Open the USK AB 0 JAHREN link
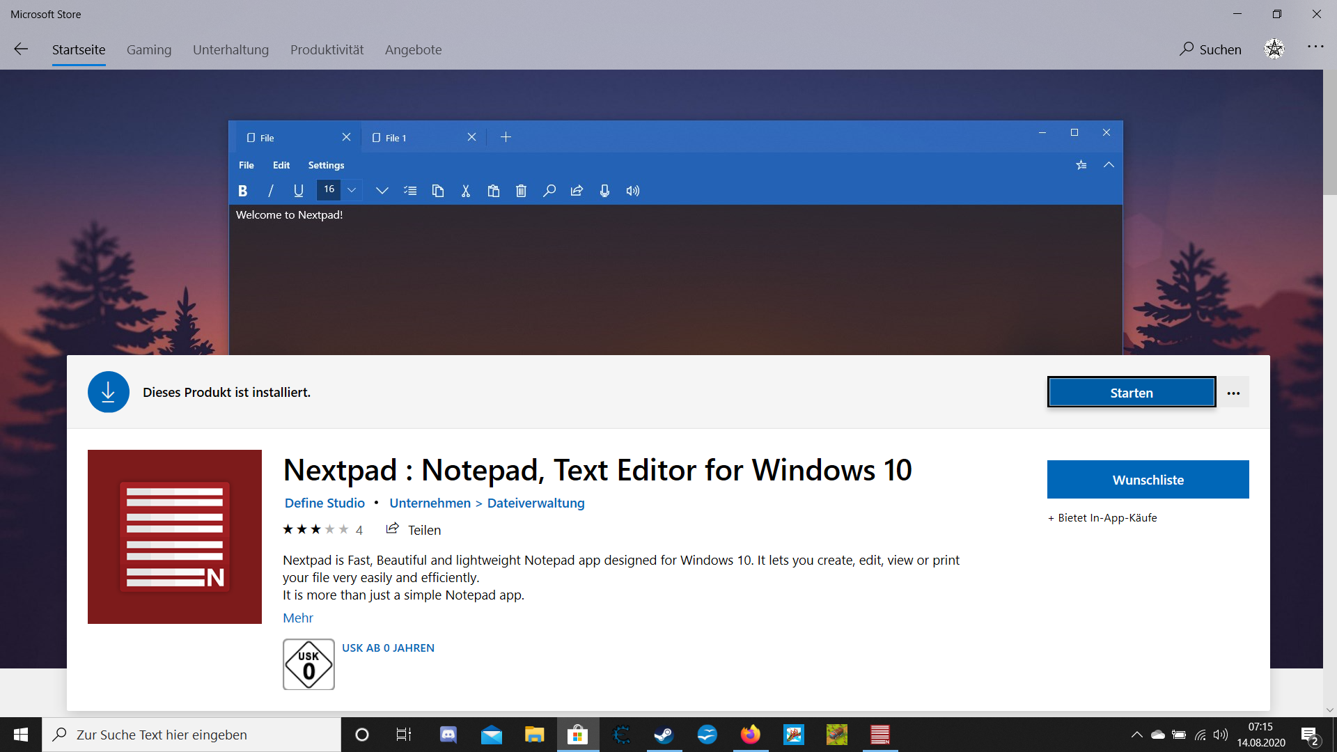The width and height of the screenshot is (1337, 752). [388, 648]
